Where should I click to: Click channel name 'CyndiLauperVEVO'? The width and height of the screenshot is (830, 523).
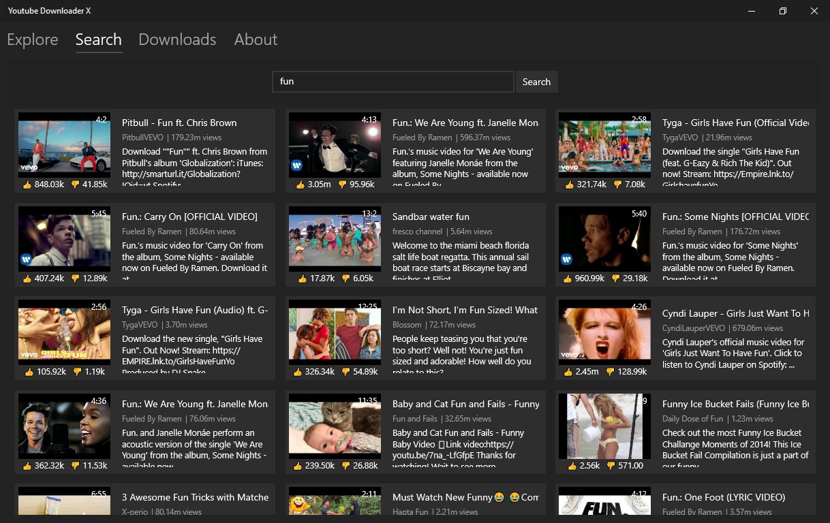pos(694,328)
